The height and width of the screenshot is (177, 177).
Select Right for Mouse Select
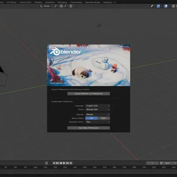pos(104,118)
